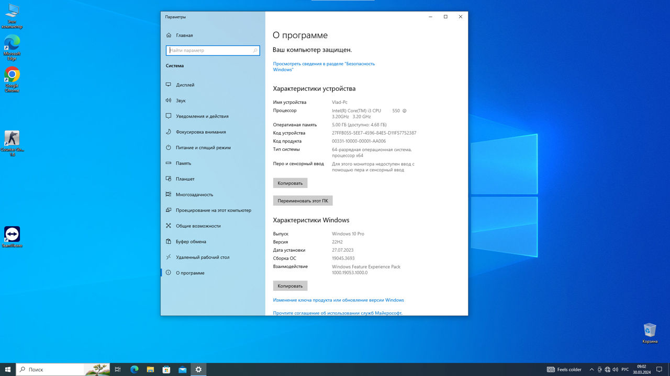
Task: Click the OS build value 19045.3693
Action: pyautogui.click(x=343, y=258)
